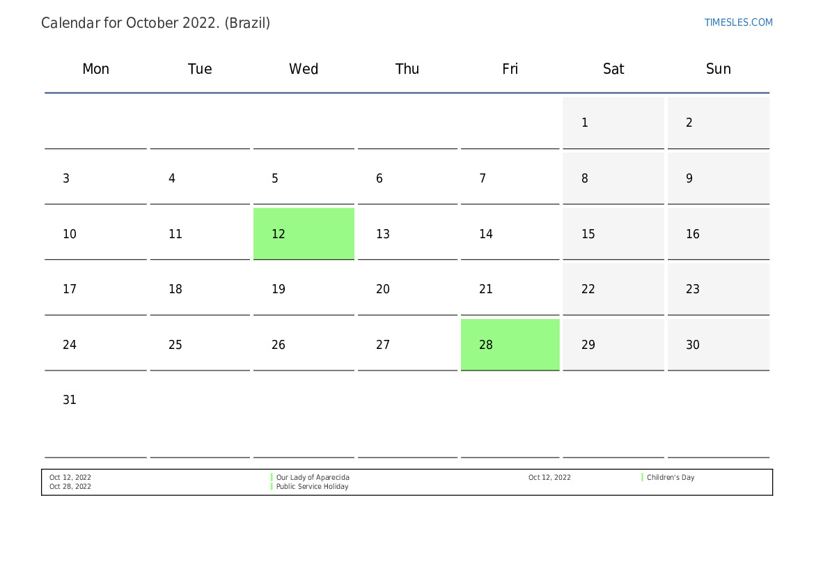
Task: Click green marker beside Children's Day
Action: pos(642,477)
